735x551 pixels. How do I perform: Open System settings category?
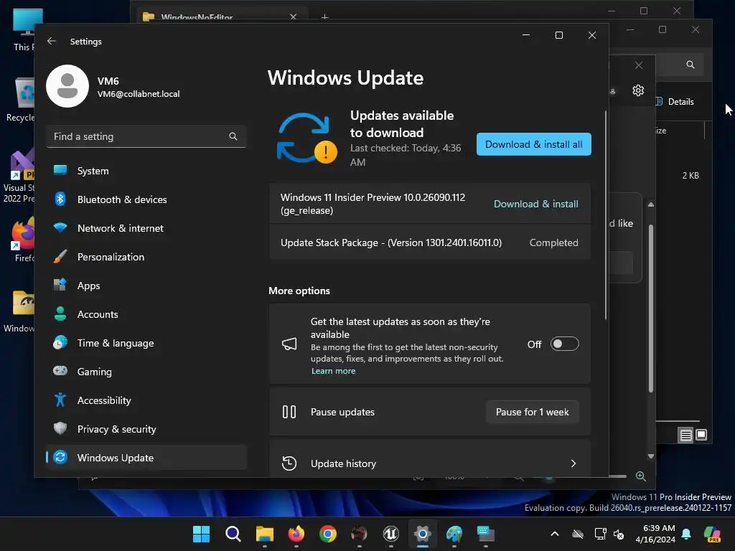[x=146, y=171]
